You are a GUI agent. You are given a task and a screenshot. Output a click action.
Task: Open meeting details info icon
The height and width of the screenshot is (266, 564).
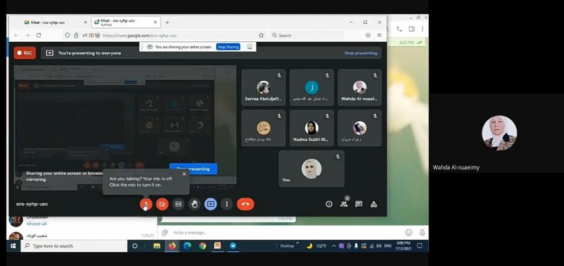(329, 204)
